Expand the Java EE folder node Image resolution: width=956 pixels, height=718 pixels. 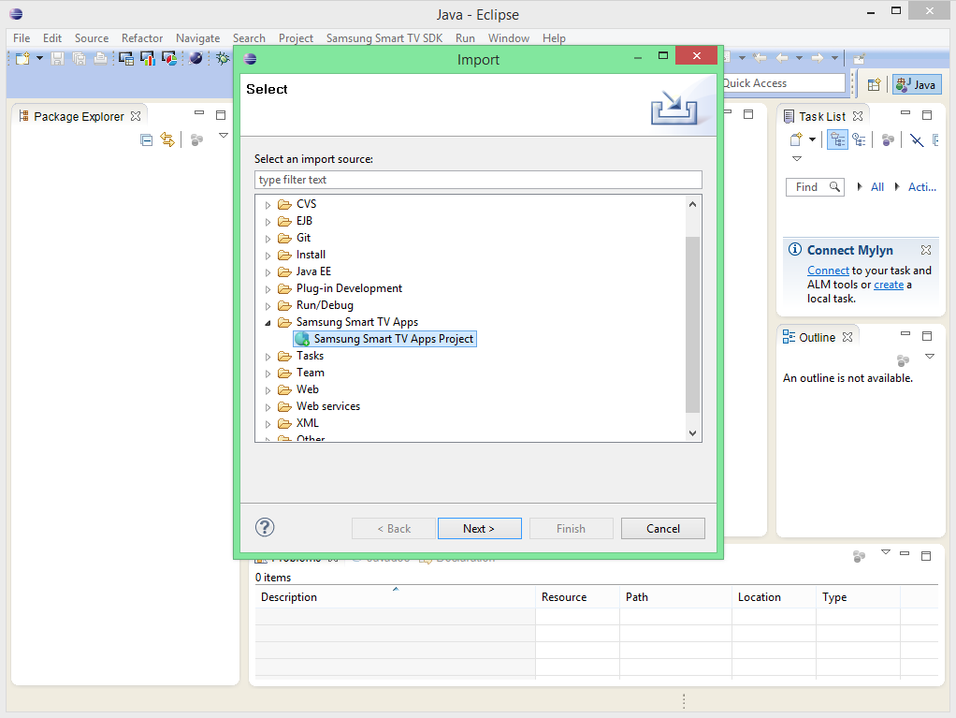(x=268, y=272)
